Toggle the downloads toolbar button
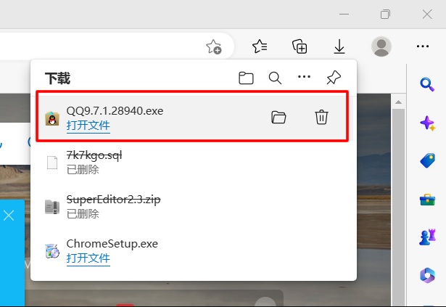Viewport: 446px width, 307px height. coord(339,46)
